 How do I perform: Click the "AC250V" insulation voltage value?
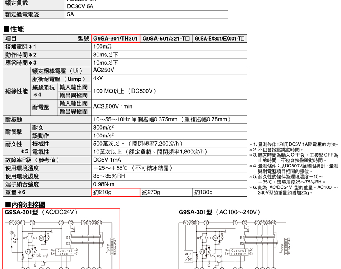104,70
